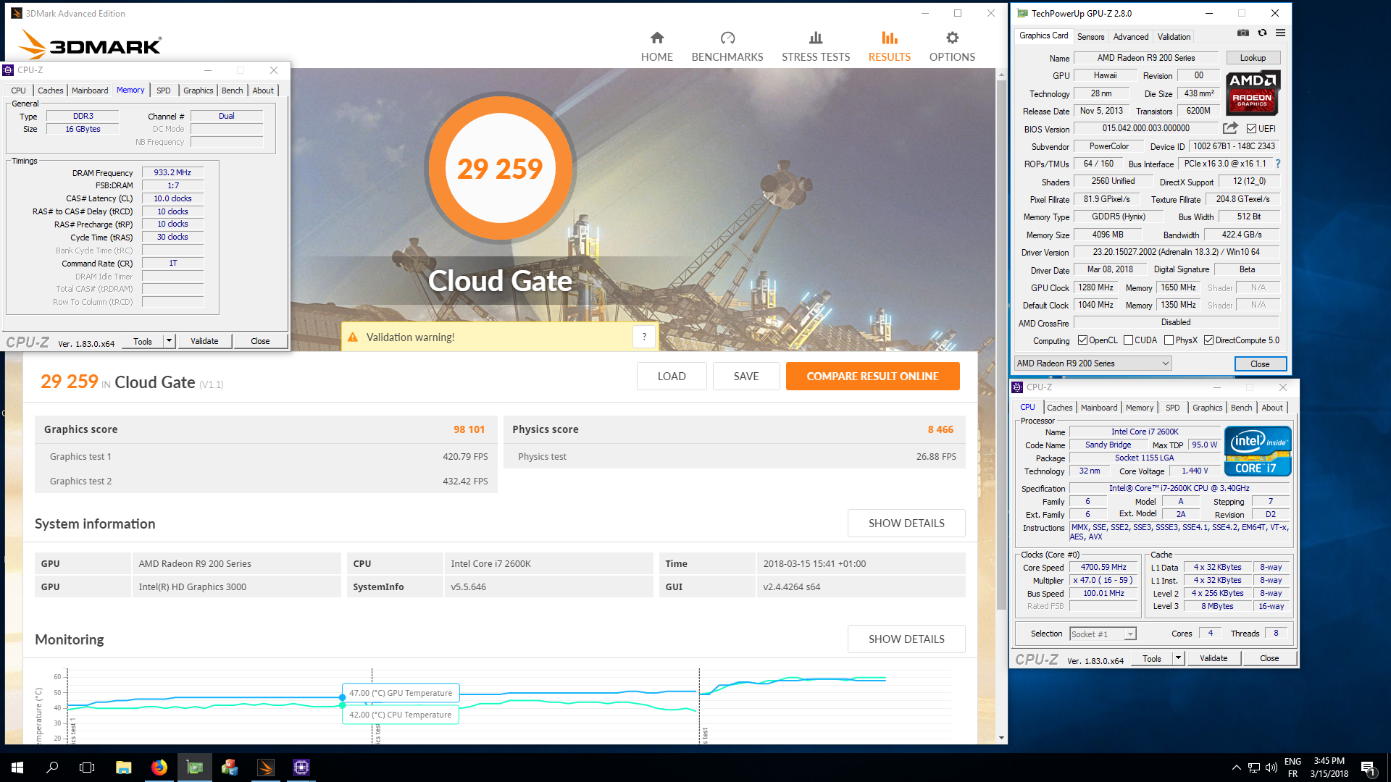
Task: Click 3DMark vertical scrollbar down arrow
Action: coord(1002,738)
